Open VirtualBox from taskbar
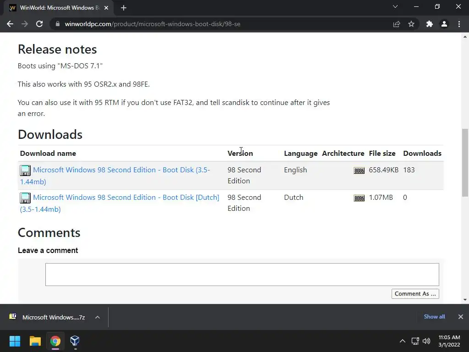 (75, 341)
